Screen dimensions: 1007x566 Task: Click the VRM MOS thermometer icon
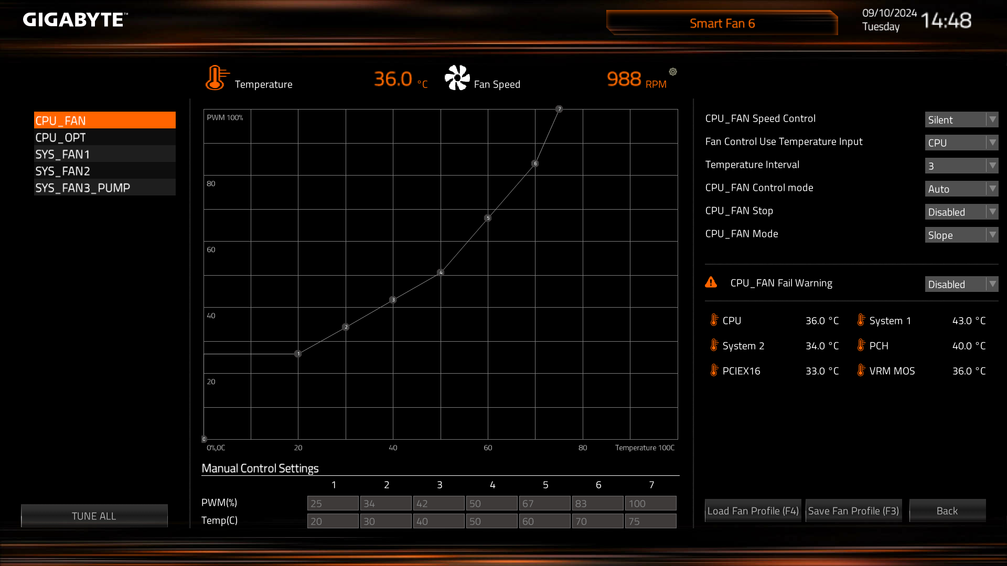pos(861,371)
